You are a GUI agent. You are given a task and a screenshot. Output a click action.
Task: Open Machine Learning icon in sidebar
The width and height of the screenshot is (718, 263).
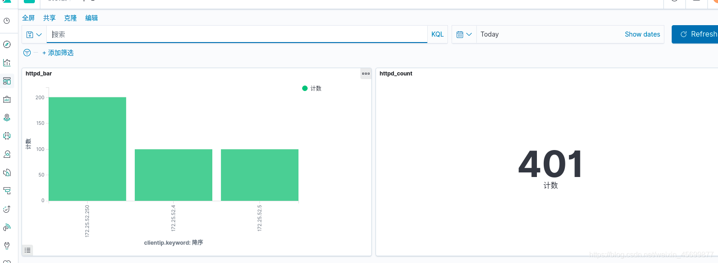7,136
